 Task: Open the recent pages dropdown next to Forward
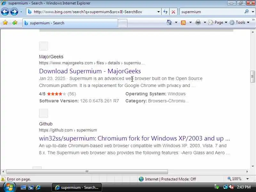coord(21,12)
